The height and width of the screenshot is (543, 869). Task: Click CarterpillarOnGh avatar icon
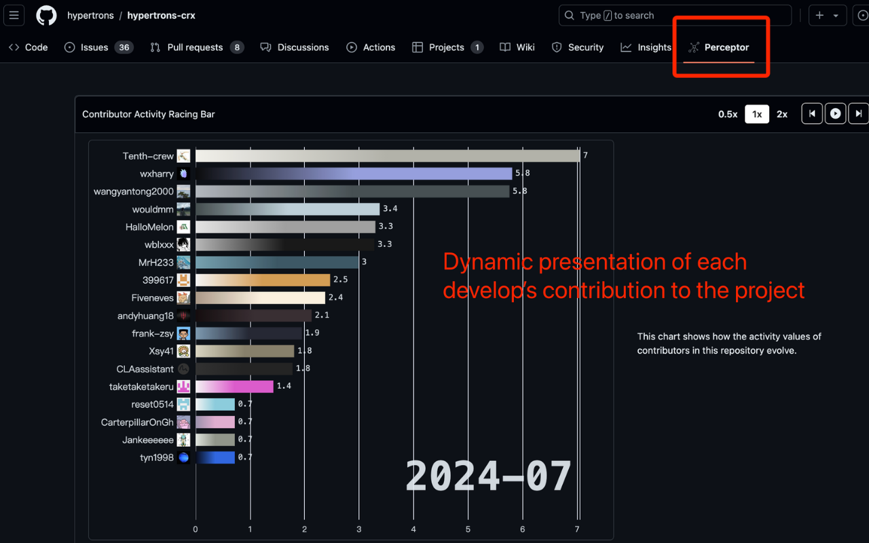pyautogui.click(x=183, y=422)
